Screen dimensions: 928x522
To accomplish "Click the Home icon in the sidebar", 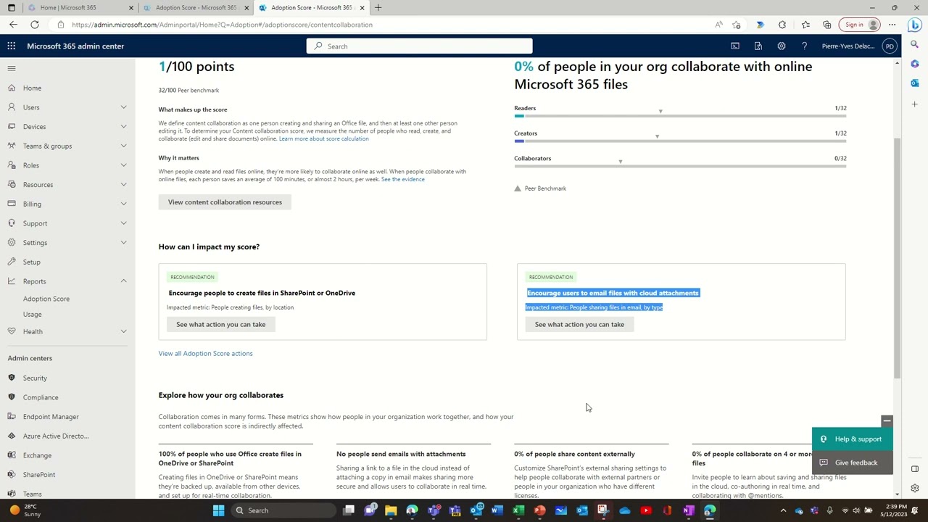I will click(12, 88).
